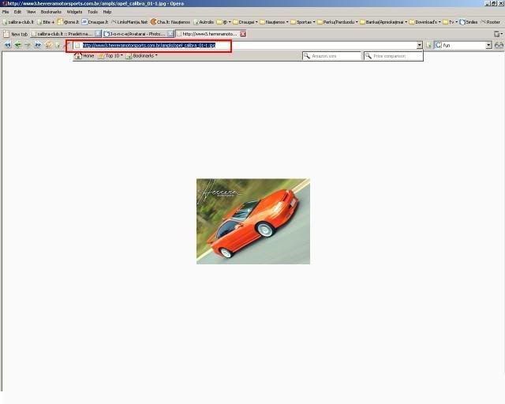Screen dimensions: 505x404
Task: Open the Bookmarks dropdown under address bar
Action: [144, 56]
